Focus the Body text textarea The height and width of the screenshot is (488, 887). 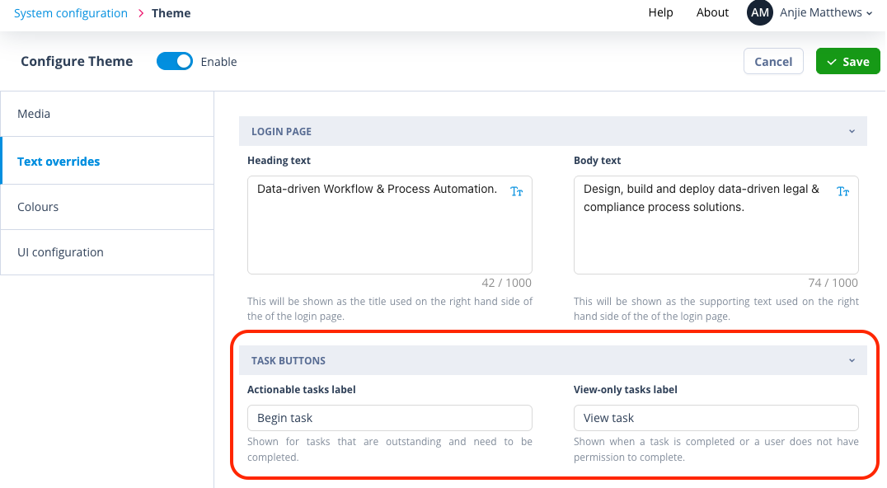click(x=716, y=225)
